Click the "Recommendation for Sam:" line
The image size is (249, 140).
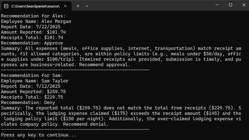click(x=32, y=75)
